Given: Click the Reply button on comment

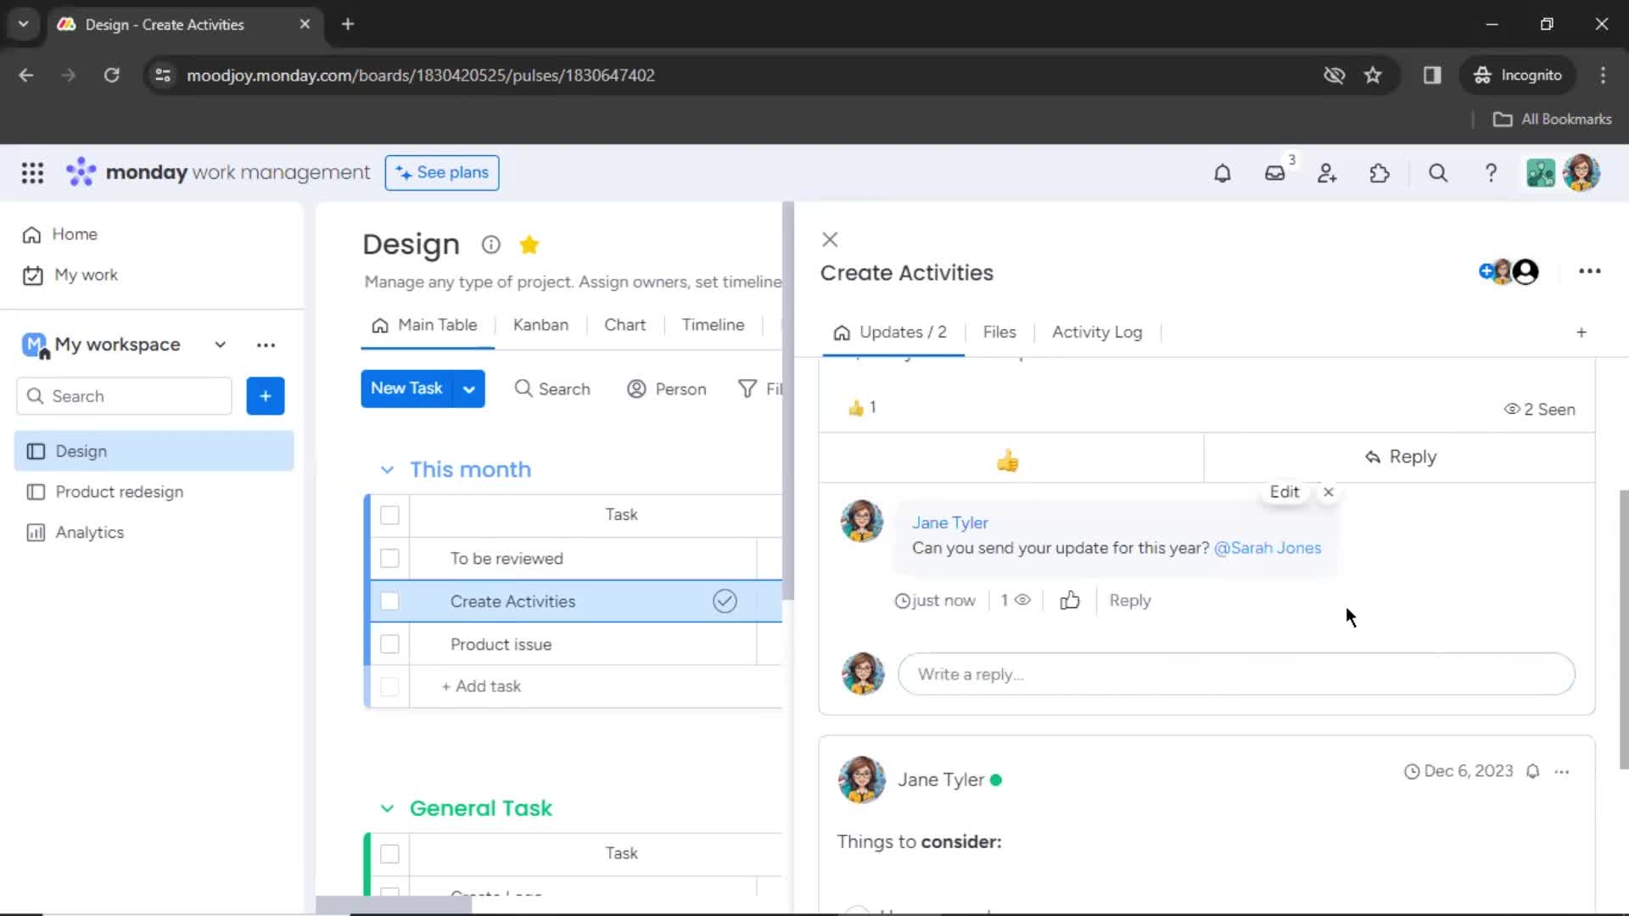Looking at the screenshot, I should pyautogui.click(x=1130, y=600).
